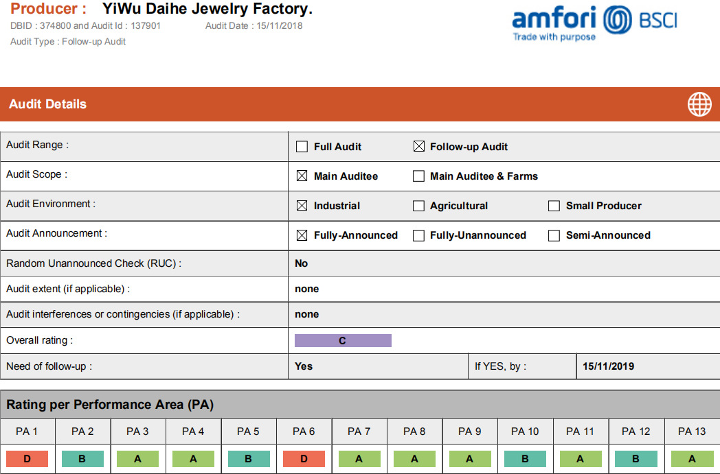Enable the Small Producer checkbox
720x474 pixels.
click(554, 206)
